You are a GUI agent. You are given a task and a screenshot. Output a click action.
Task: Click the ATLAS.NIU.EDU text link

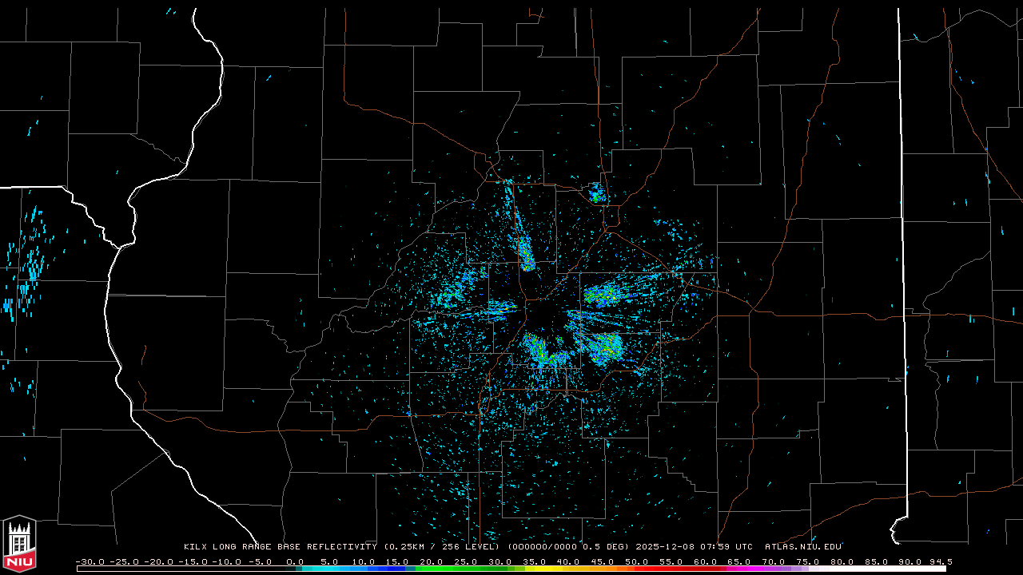tap(802, 547)
